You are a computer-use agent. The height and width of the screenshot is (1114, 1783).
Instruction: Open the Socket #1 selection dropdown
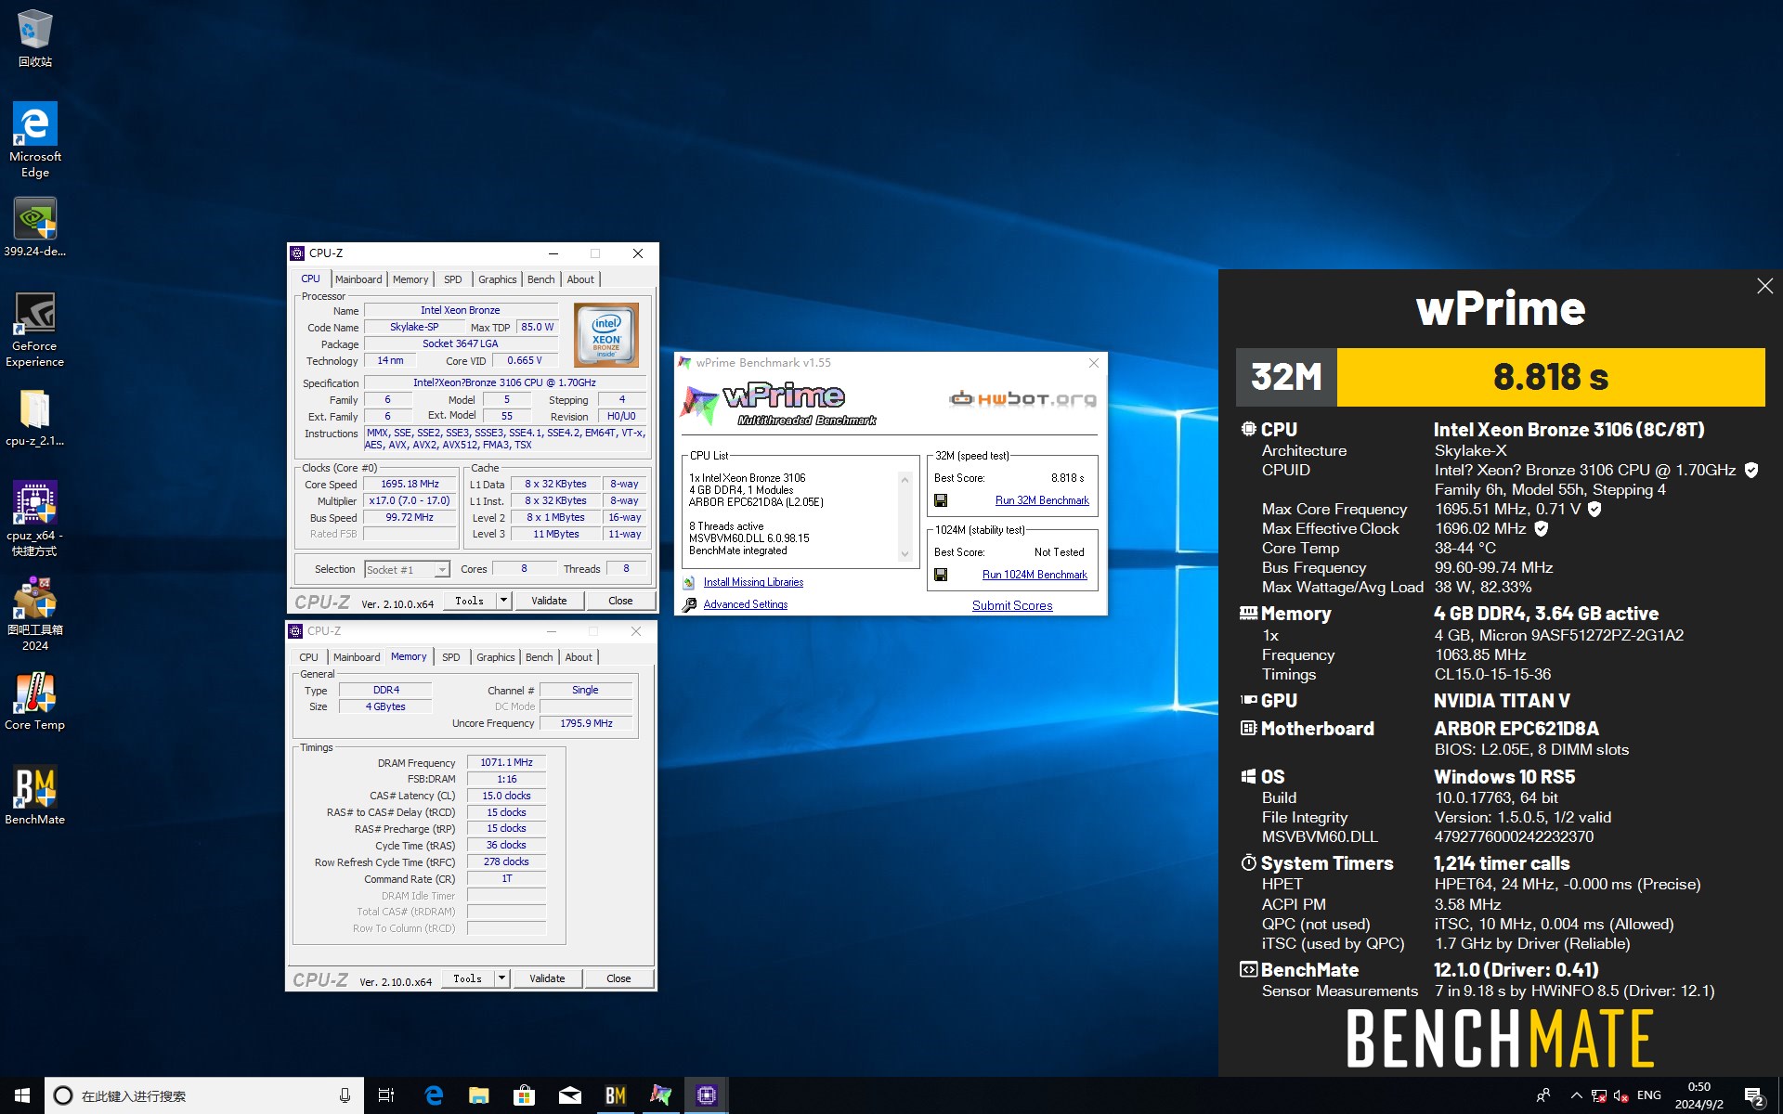pyautogui.click(x=407, y=569)
